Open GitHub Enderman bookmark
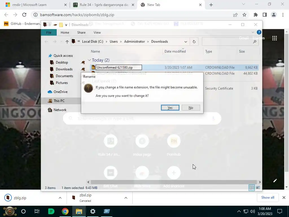The image size is (289, 217). coord(22,24)
